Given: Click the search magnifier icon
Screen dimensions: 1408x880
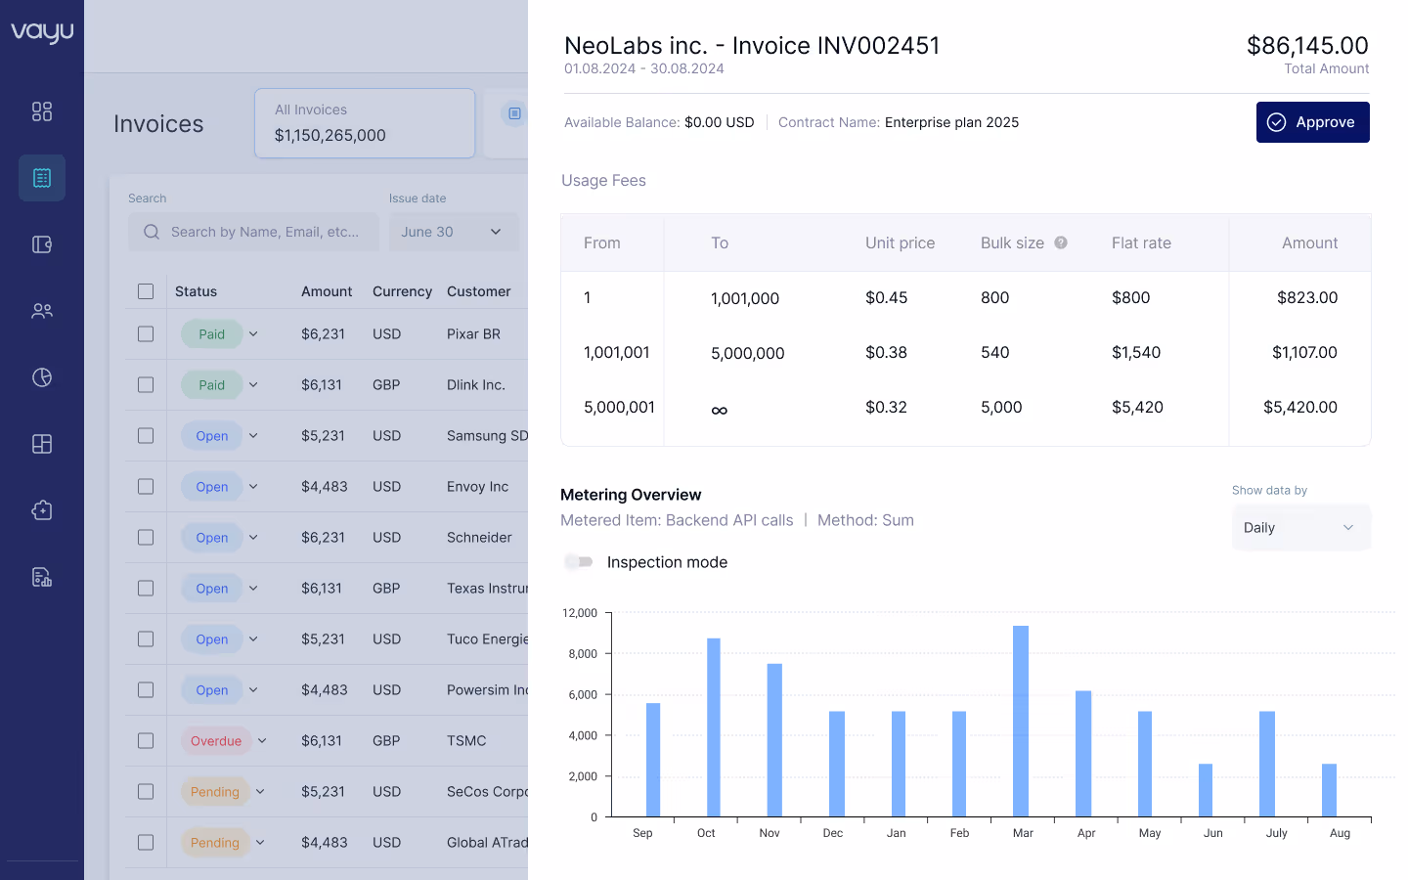Looking at the screenshot, I should tap(152, 232).
